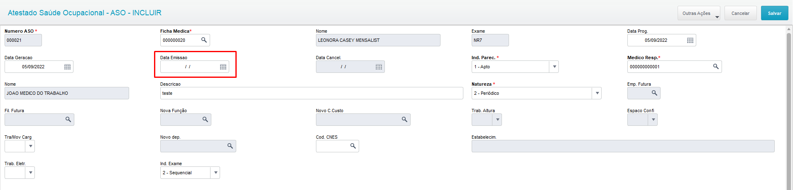Open calendar picker for Data Geracao

click(67, 67)
